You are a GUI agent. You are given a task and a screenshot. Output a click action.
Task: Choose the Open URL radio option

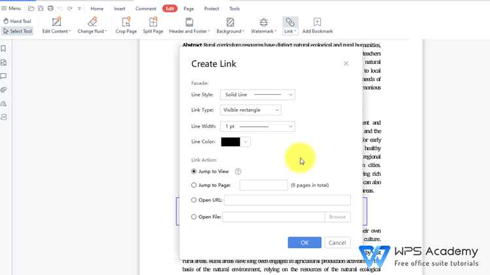194,200
